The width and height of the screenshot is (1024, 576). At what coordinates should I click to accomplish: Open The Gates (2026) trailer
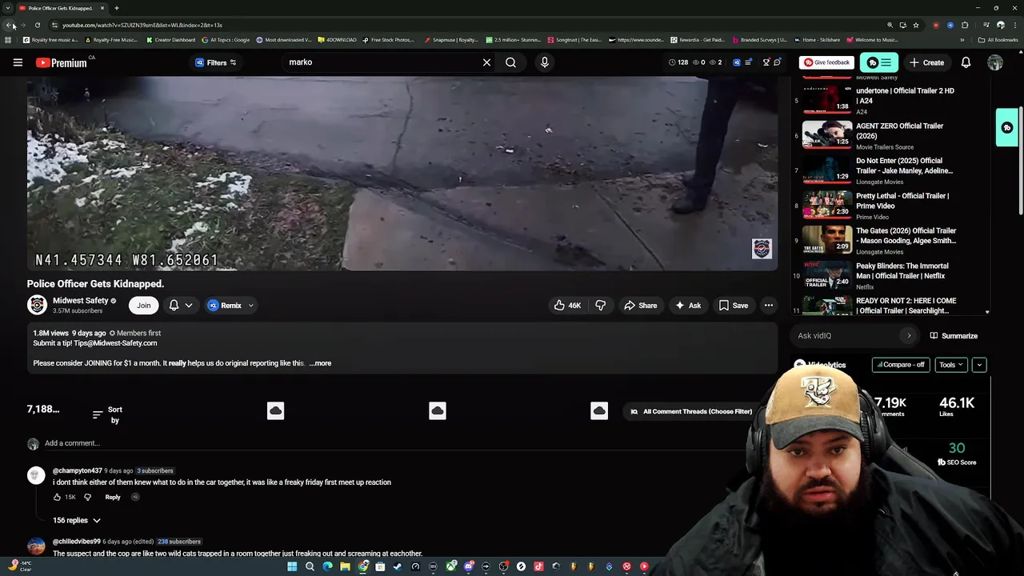906,235
